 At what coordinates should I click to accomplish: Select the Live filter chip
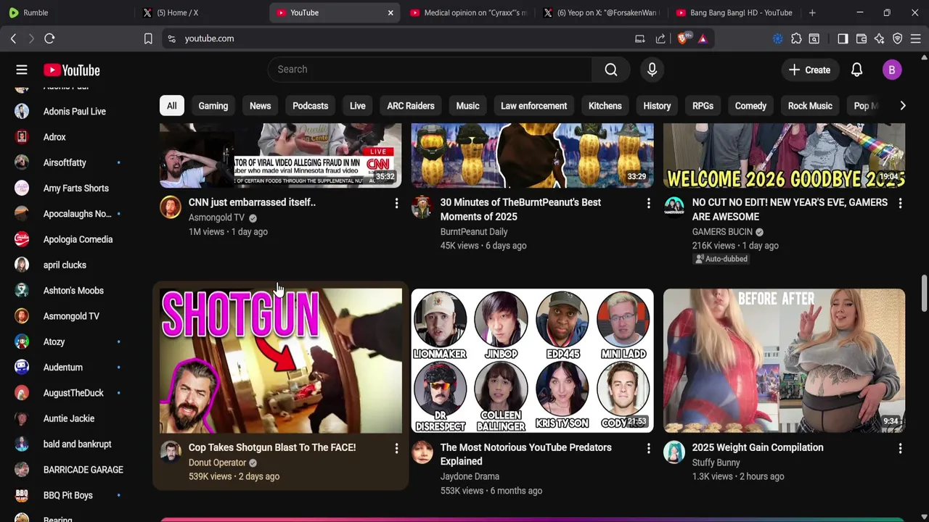pos(357,106)
